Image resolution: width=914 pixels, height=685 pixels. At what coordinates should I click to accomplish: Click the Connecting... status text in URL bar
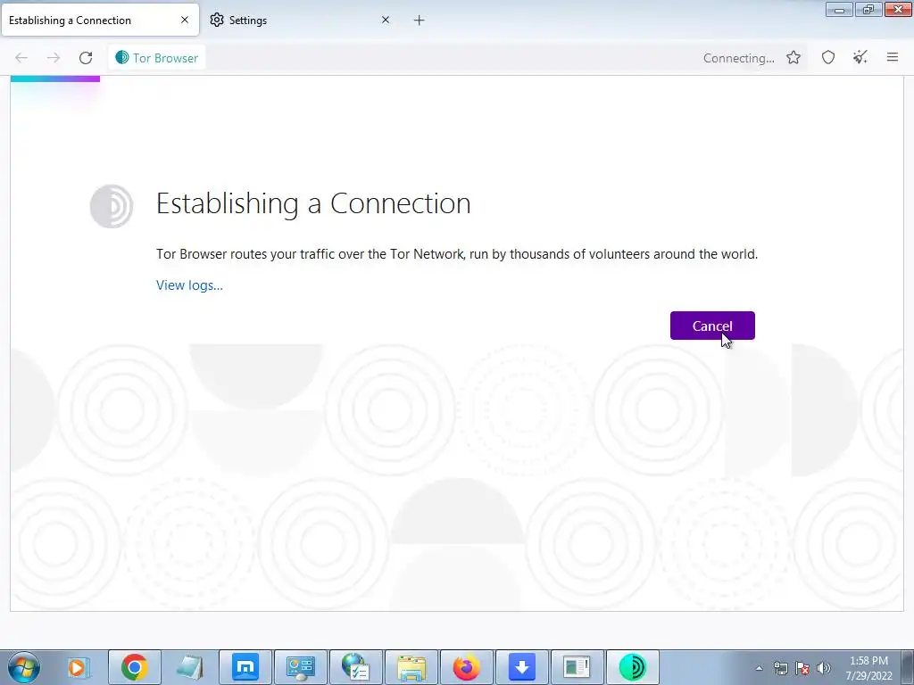[738, 58]
